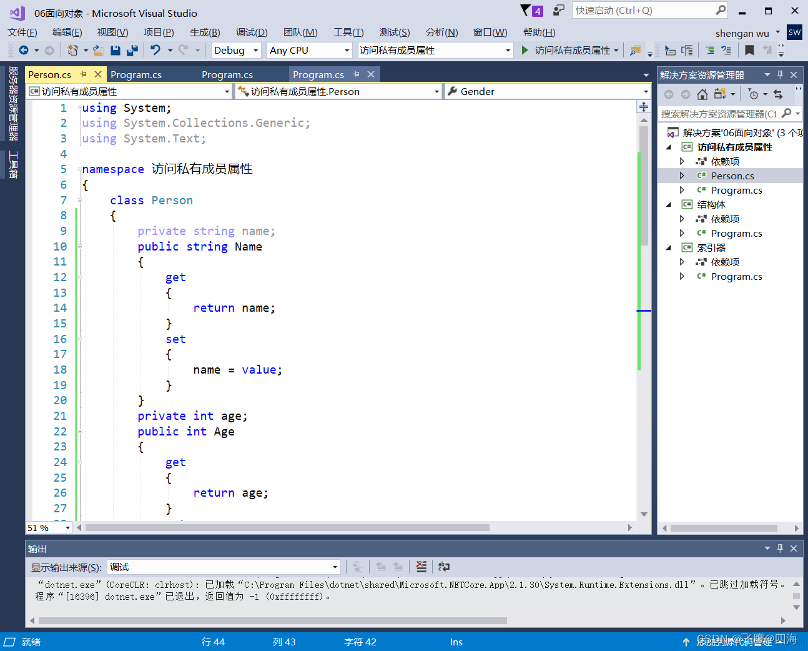808x651 pixels.
Task: Open the 文件(F) menu
Action: pyautogui.click(x=22, y=32)
